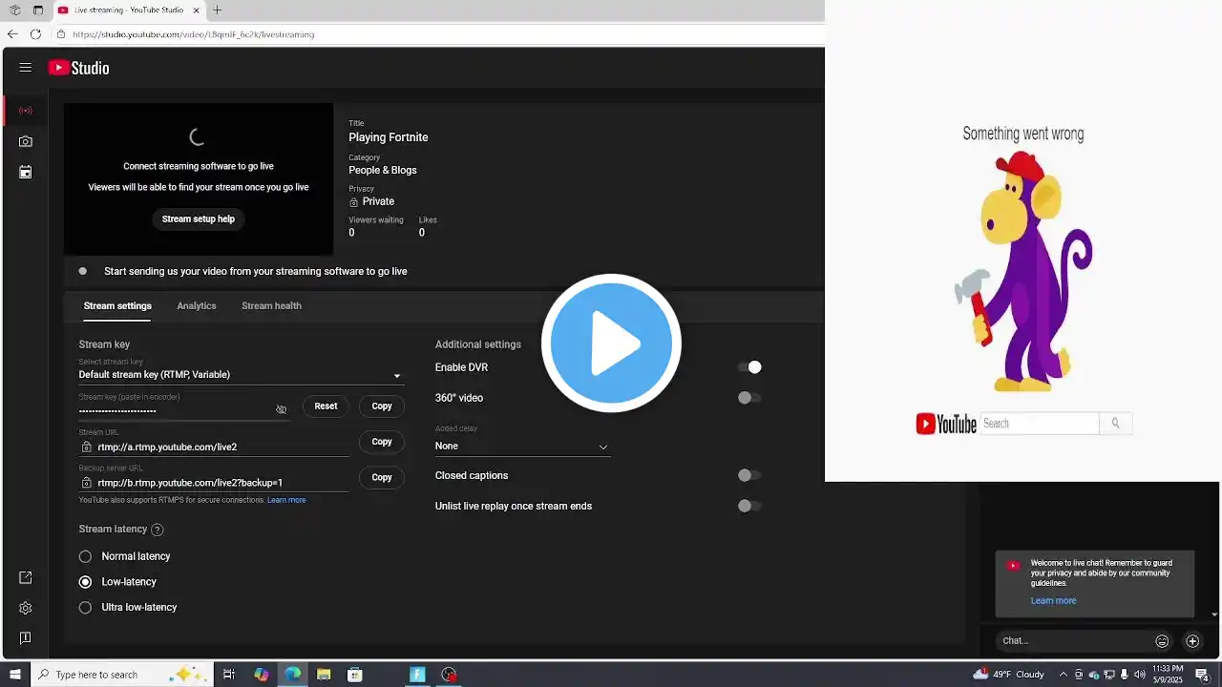Select the Webcam camera icon in sidebar
The width and height of the screenshot is (1222, 687).
tap(26, 141)
